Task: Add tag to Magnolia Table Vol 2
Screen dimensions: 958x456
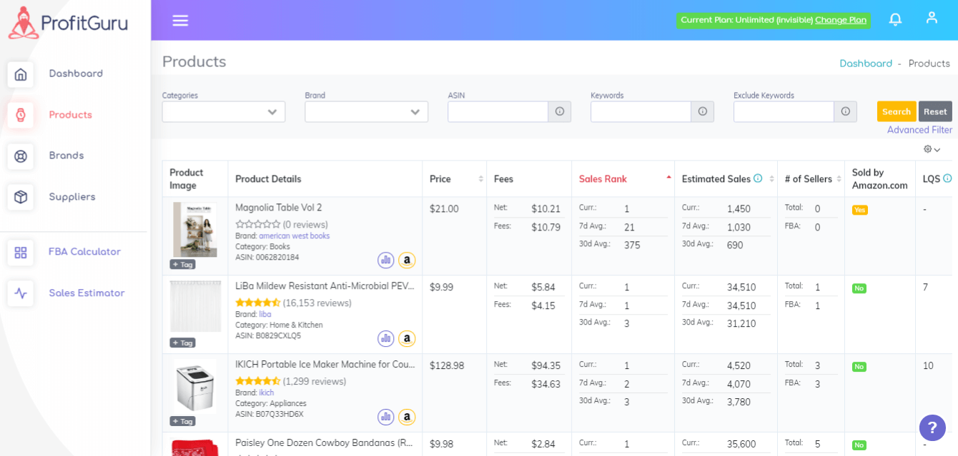Action: coord(182,264)
